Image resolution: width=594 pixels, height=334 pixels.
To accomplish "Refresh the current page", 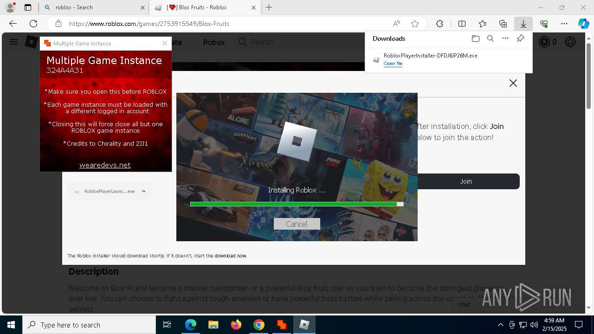I will (x=33, y=24).
